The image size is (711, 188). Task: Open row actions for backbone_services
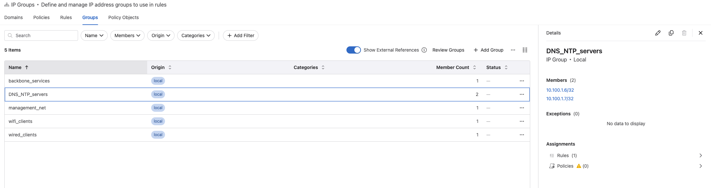522,81
